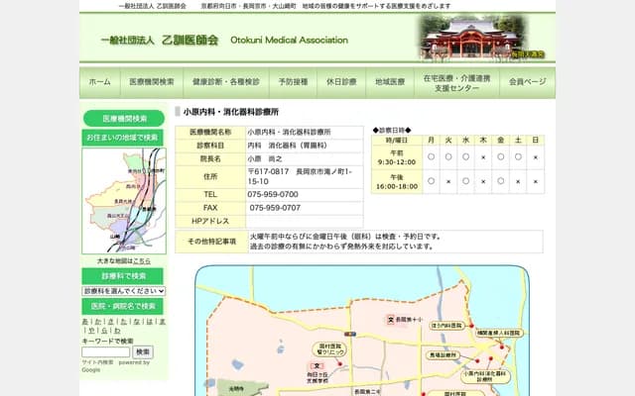Screen dimensions: 635x396
Task: Click 地域医療 navigation item
Action: tap(390, 82)
